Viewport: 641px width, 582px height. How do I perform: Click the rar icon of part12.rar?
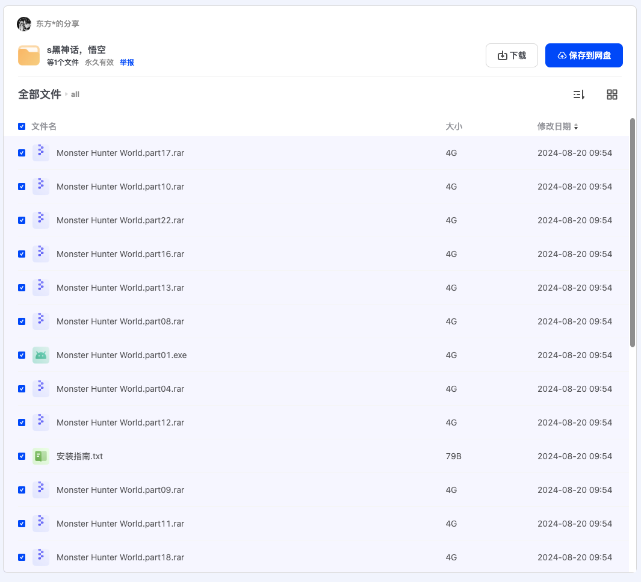[x=41, y=423]
